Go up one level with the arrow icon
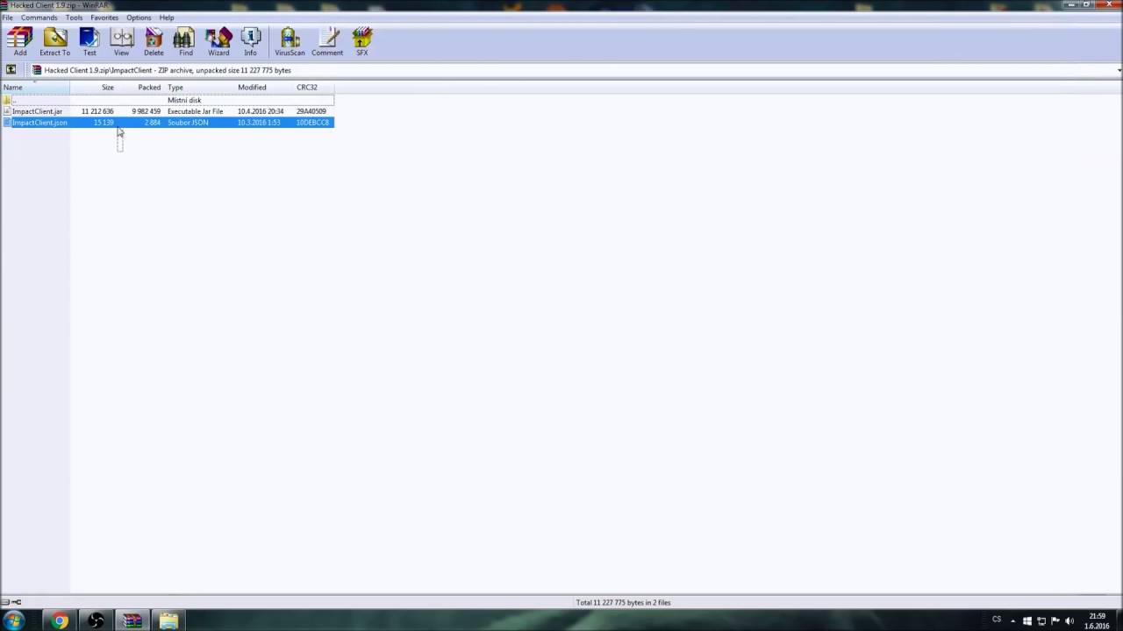Viewport: 1123px width, 631px height. tap(11, 70)
